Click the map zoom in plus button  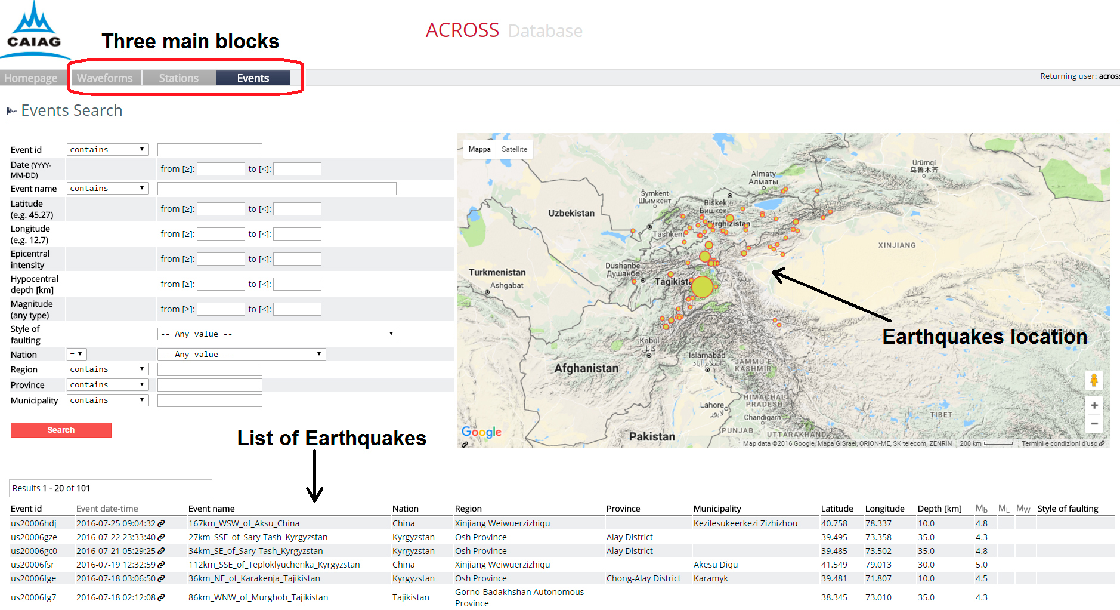(1094, 405)
